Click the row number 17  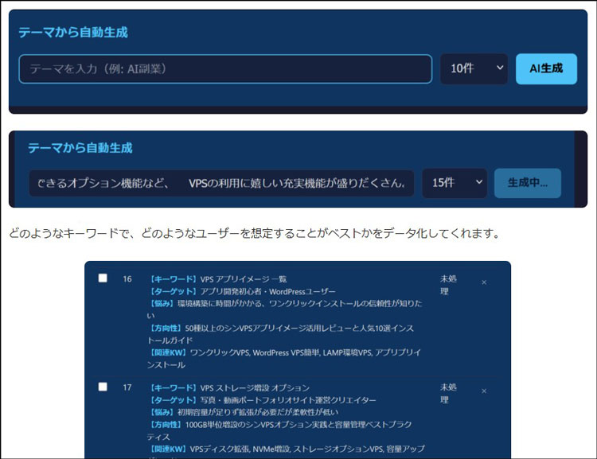pyautogui.click(x=127, y=387)
